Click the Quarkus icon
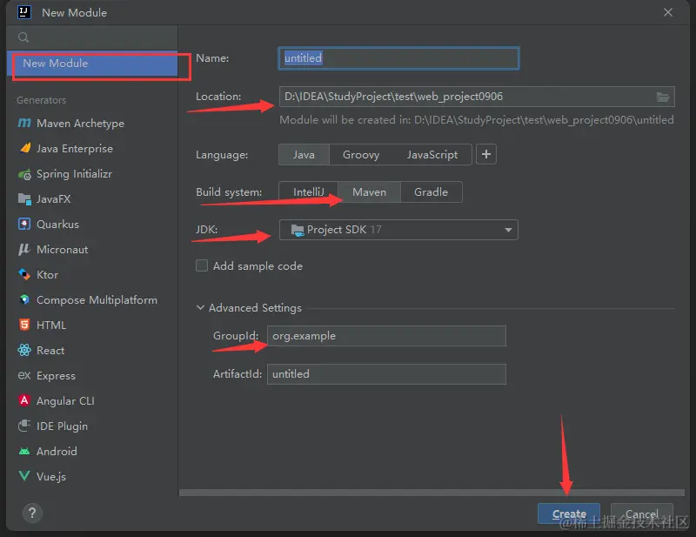Viewport: 696px width, 537px height. [x=24, y=224]
